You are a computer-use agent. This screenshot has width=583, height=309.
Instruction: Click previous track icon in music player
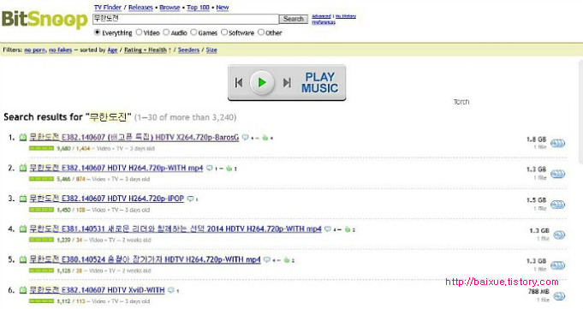coord(239,82)
